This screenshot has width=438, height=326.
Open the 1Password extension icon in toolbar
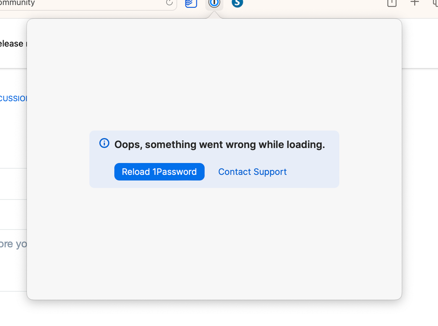coord(214,4)
